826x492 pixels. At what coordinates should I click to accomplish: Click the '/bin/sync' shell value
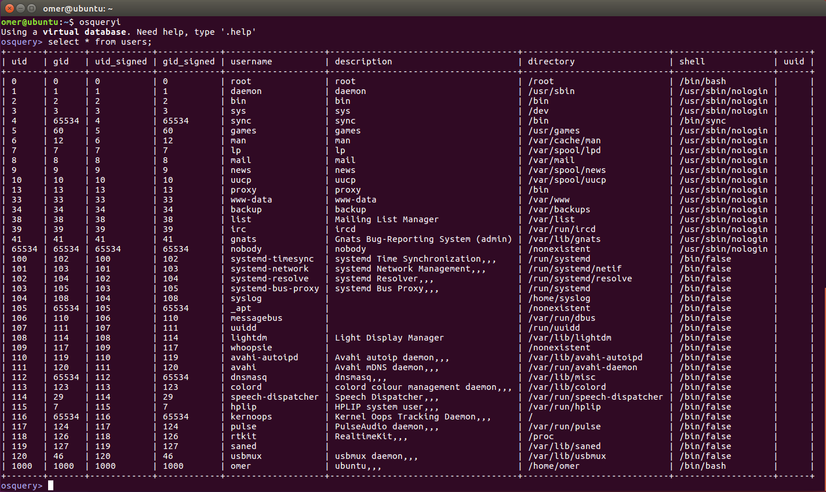(703, 121)
